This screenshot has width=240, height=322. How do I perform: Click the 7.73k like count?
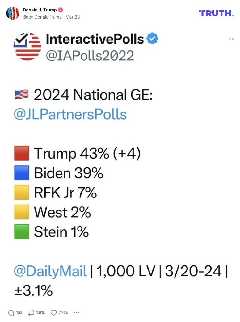(x=63, y=313)
